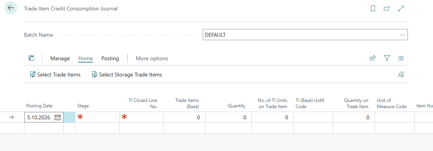Open the Manage menu
The width and height of the screenshot is (433, 151).
pos(60,58)
